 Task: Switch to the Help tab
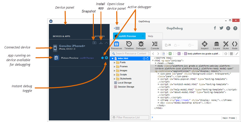pyautogui.click(x=151, y=36)
